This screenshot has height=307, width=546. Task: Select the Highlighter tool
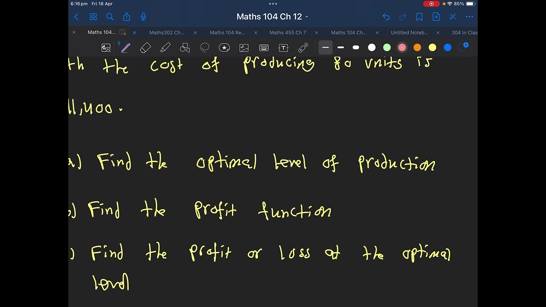click(165, 48)
